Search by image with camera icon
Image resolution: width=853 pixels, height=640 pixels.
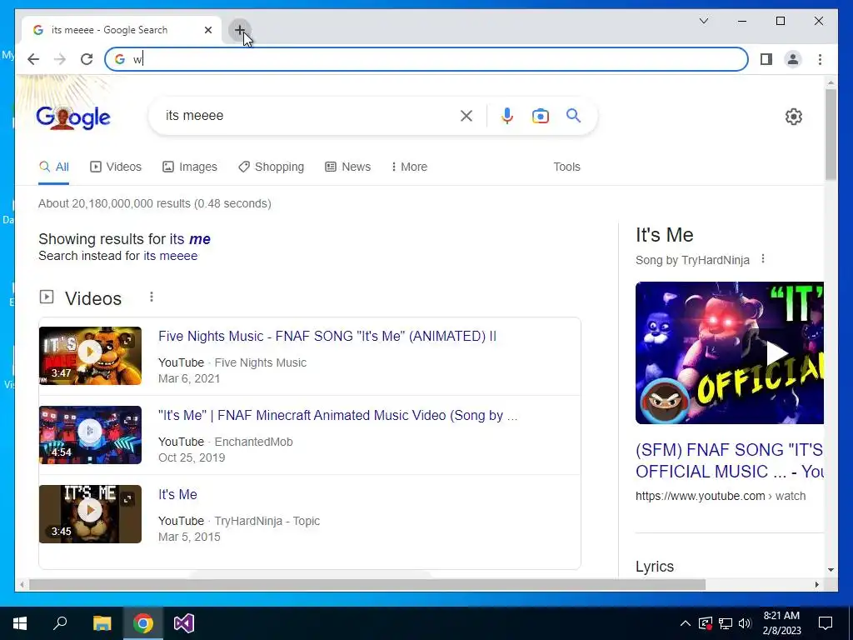540,115
